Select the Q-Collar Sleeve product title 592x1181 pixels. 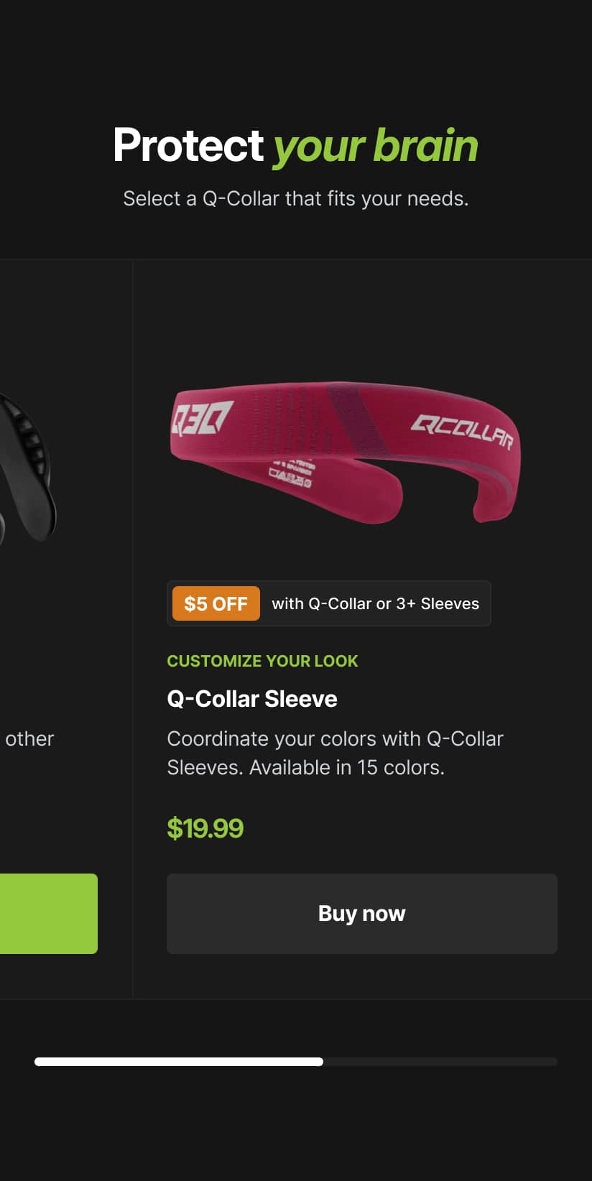tap(252, 698)
